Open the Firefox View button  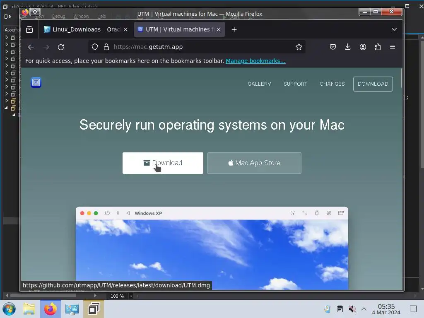(29, 29)
